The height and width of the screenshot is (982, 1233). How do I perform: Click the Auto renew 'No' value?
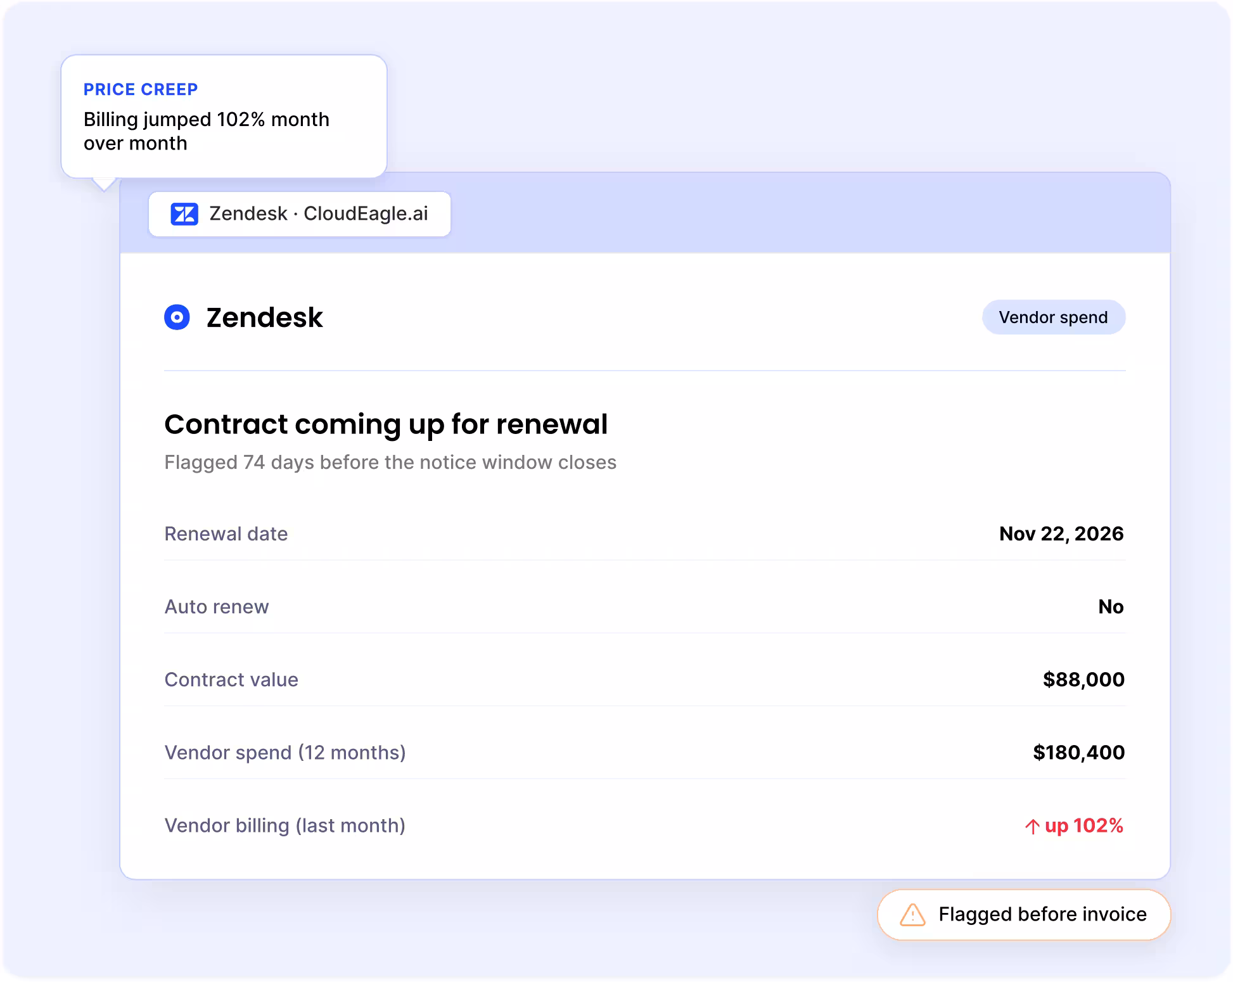coord(1111,607)
